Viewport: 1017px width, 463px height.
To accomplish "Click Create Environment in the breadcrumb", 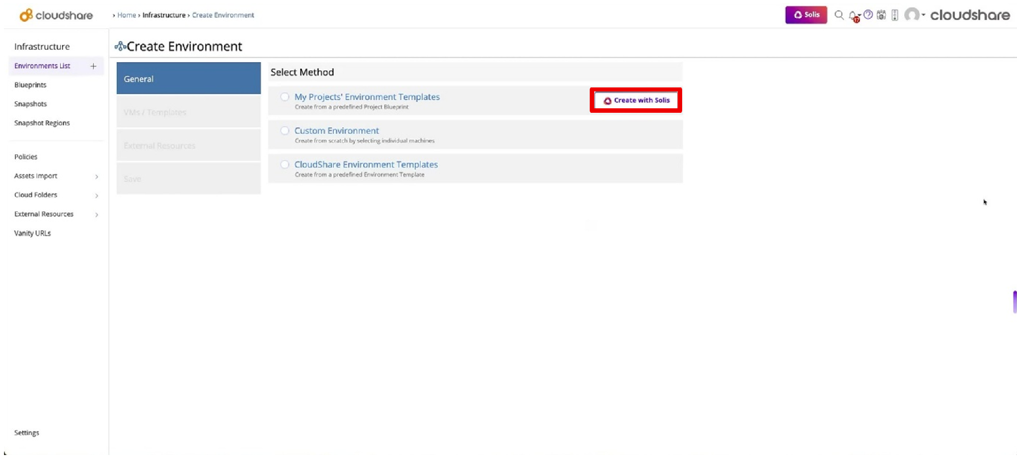I will click(x=223, y=15).
